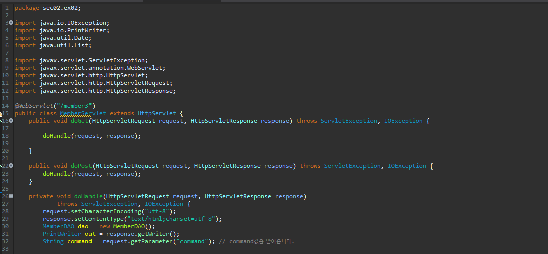The height and width of the screenshot is (254, 548).
Task: Click the Korean comment on line 32
Action: [256, 241]
